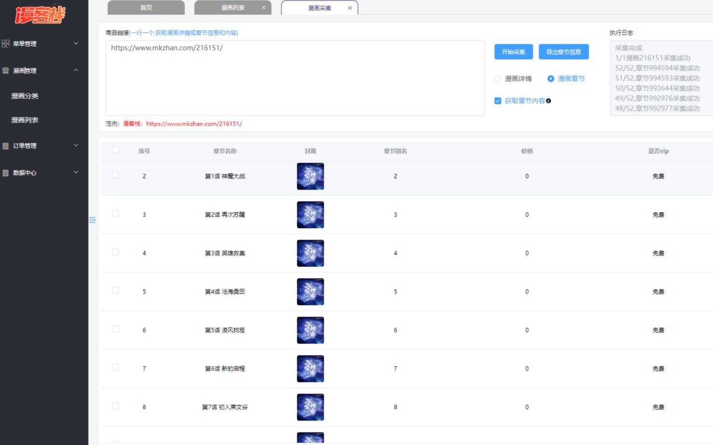The width and height of the screenshot is (713, 445).
Task: Collapse the 漫画管理 menu chevron
Action: click(x=76, y=70)
